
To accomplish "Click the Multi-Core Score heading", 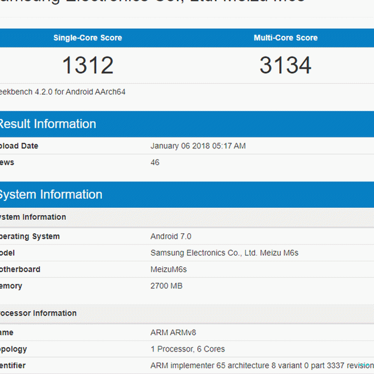I will coord(286,38).
